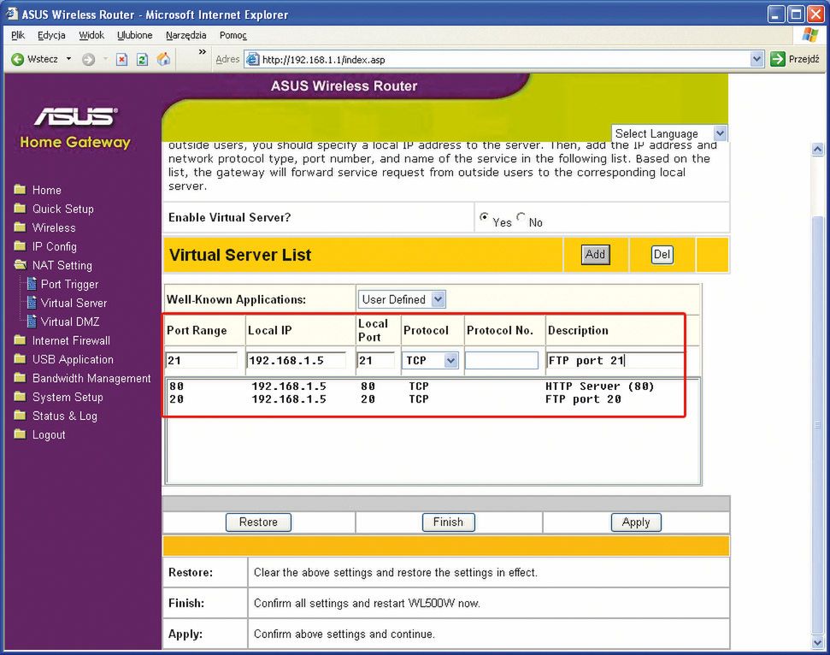The image size is (830, 655).
Task: Click the Forward navigation arrow icon
Action: (x=88, y=59)
